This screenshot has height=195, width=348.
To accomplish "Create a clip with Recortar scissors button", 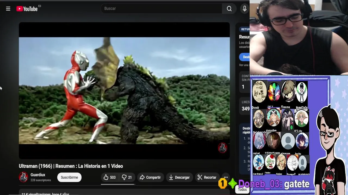I will (x=207, y=177).
